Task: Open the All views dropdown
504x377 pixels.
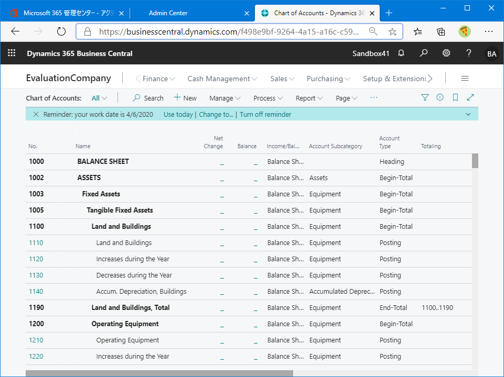Action: pos(99,98)
